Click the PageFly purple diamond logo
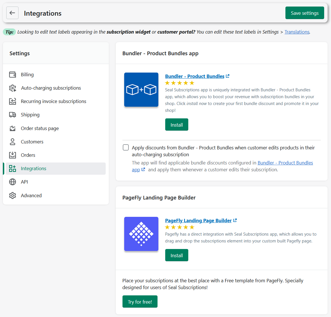Viewport: 331px width, 317px height. point(141,234)
